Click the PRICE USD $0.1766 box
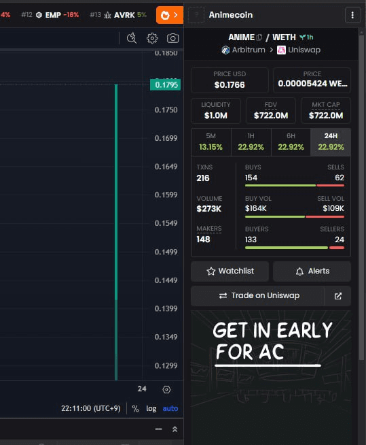 click(x=230, y=80)
